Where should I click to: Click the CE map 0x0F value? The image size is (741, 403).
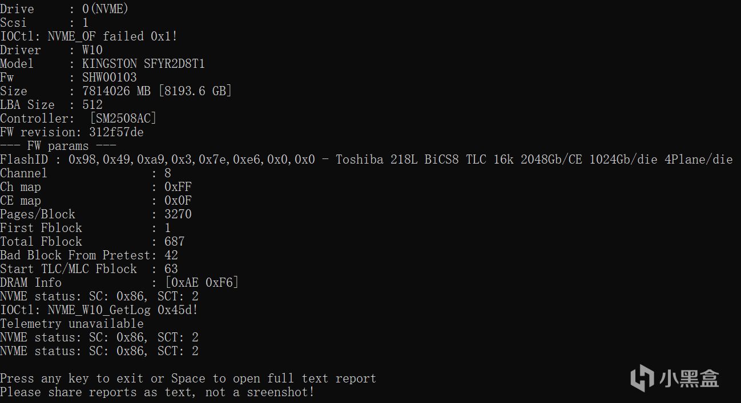(178, 201)
